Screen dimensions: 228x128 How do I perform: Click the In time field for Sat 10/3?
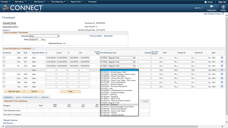(x=51, y=74)
